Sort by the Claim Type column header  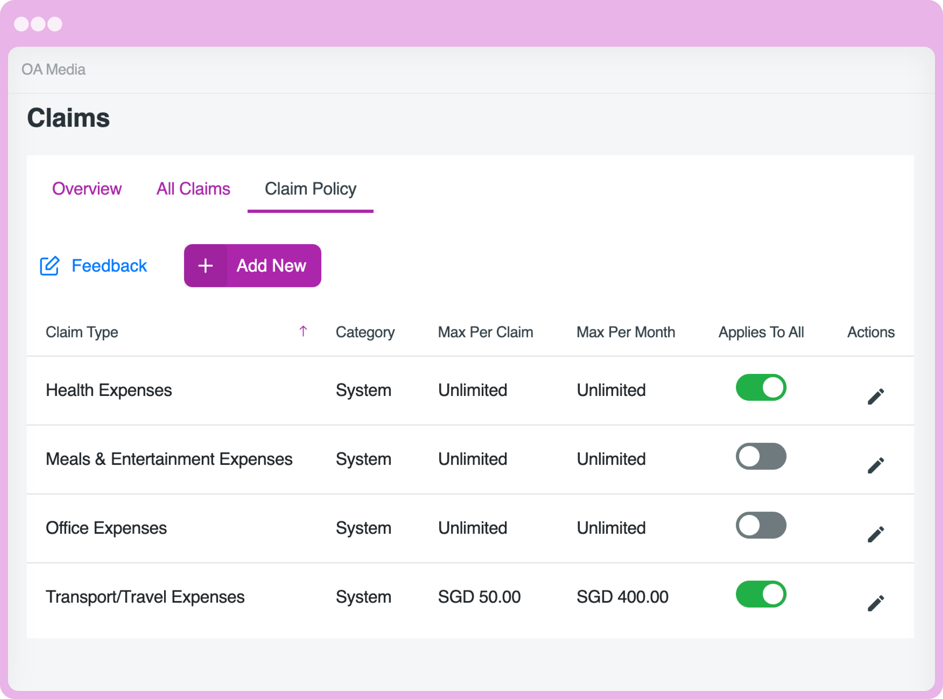pyautogui.click(x=82, y=332)
